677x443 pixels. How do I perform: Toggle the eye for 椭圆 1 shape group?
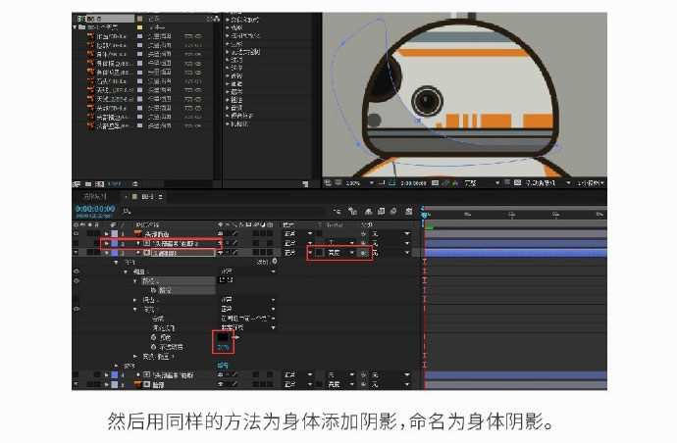tap(77, 271)
